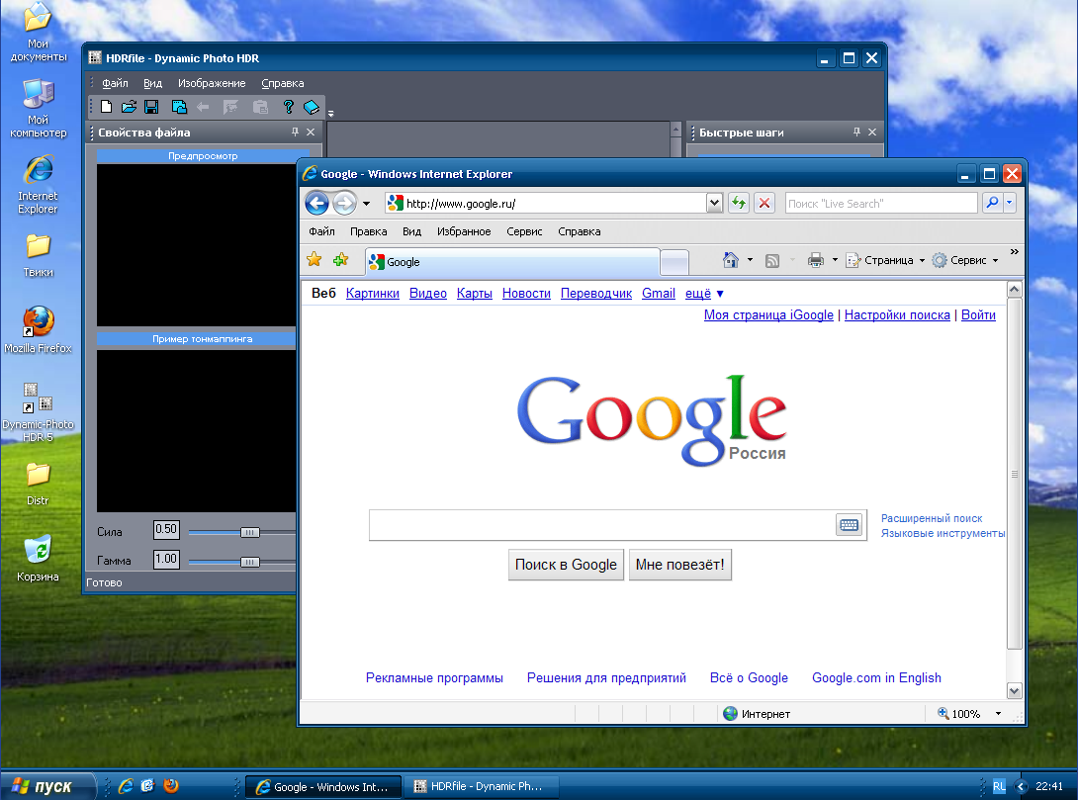Click the Live Search input field

click(881, 203)
